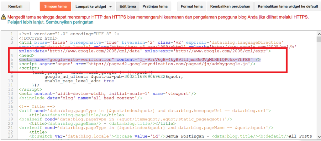The height and width of the screenshot is (141, 321).
Task: Click the data:blog.pageName title line
Action: coord(103,124)
